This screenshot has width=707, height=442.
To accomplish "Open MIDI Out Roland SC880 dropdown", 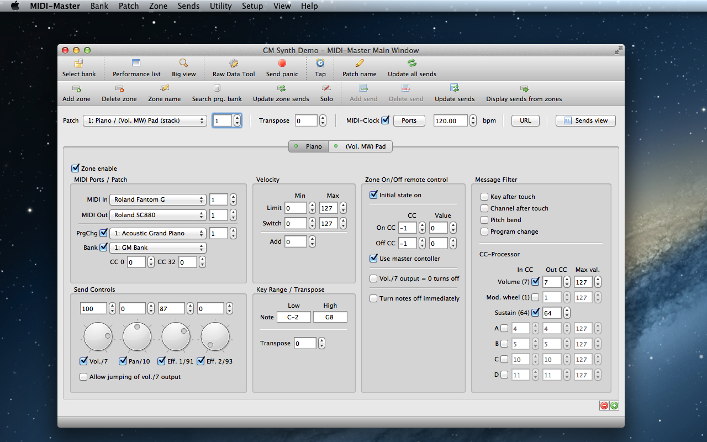I will tap(157, 215).
